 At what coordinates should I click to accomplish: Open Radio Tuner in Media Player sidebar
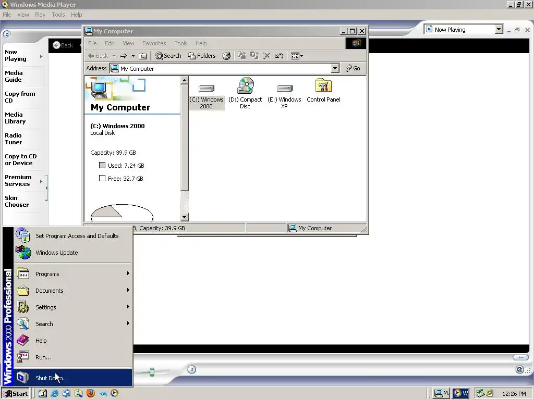pyautogui.click(x=13, y=139)
